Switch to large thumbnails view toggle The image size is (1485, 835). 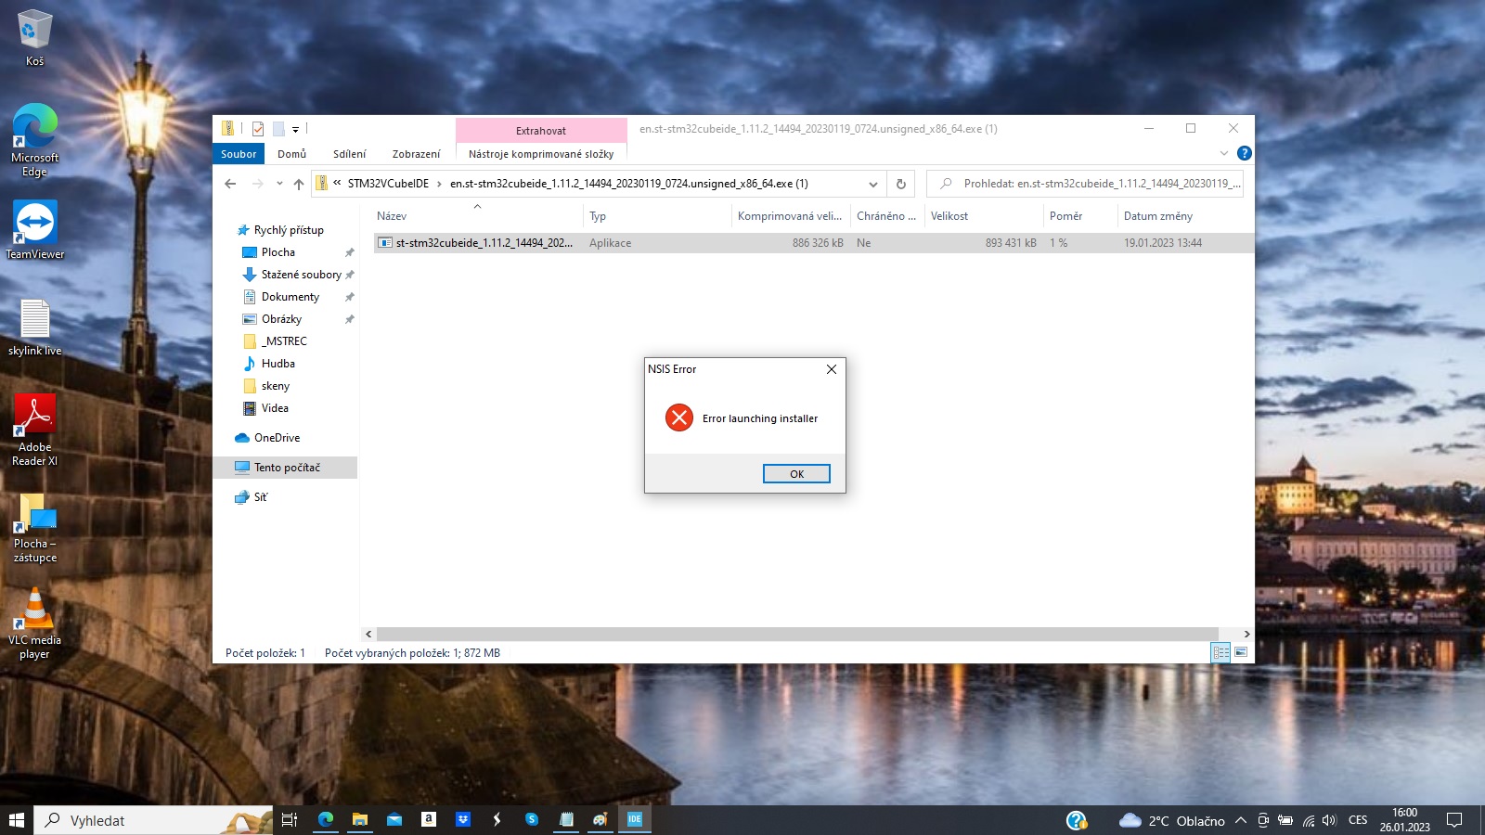coord(1241,653)
